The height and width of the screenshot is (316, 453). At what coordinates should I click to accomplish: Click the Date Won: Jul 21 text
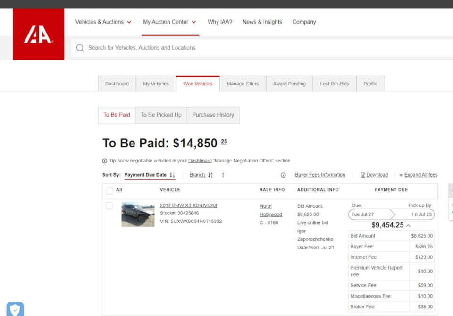316,248
